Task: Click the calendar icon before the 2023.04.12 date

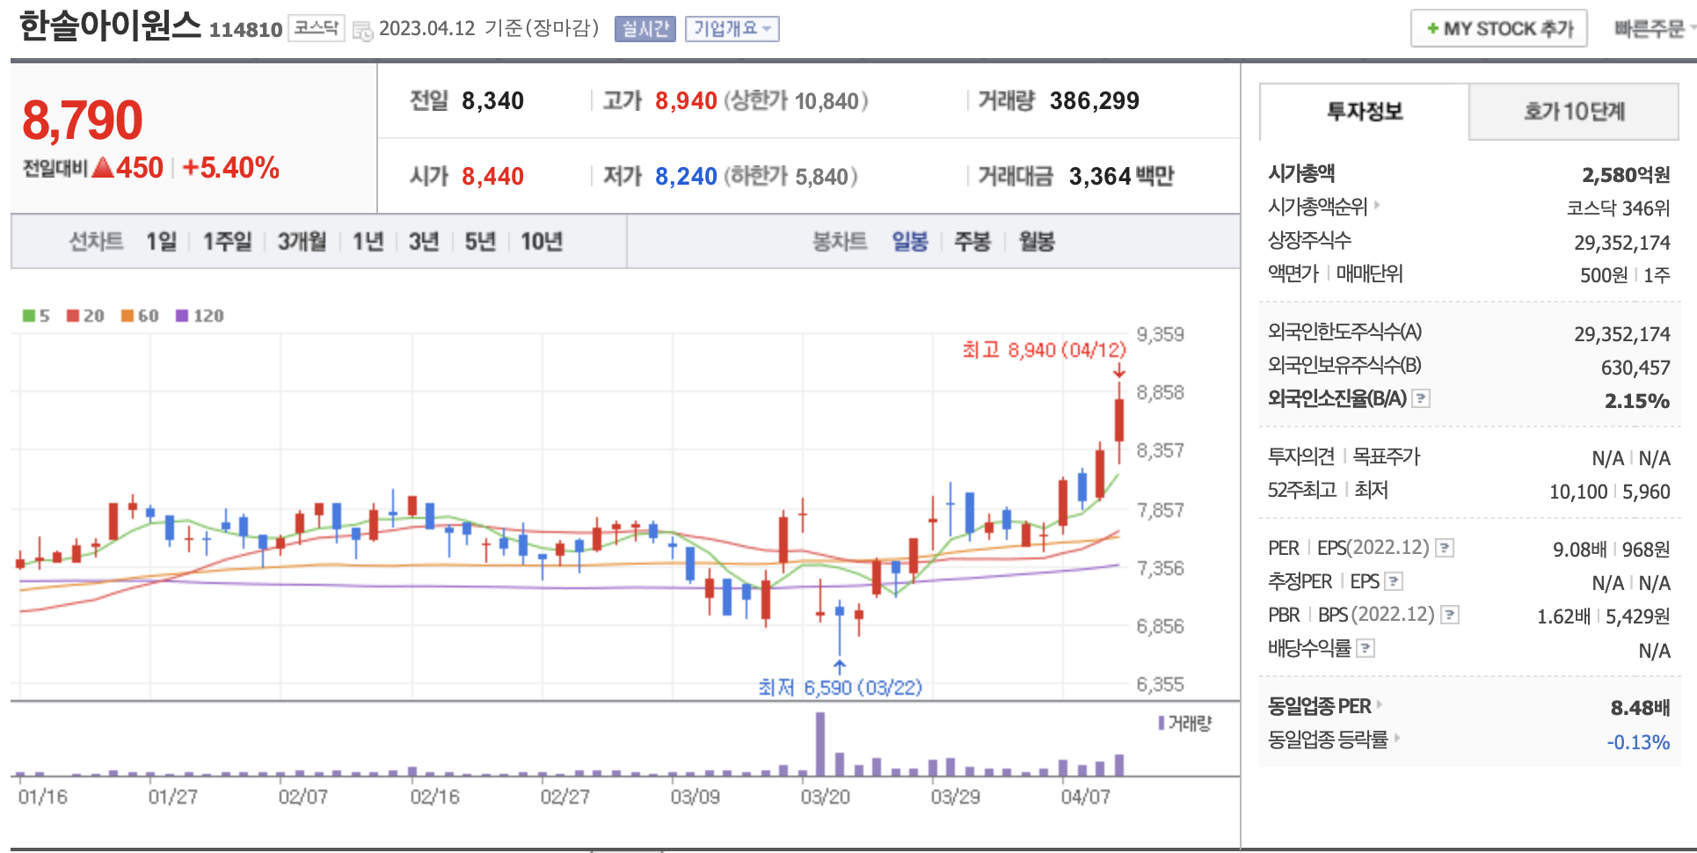Action: pyautogui.click(x=362, y=31)
